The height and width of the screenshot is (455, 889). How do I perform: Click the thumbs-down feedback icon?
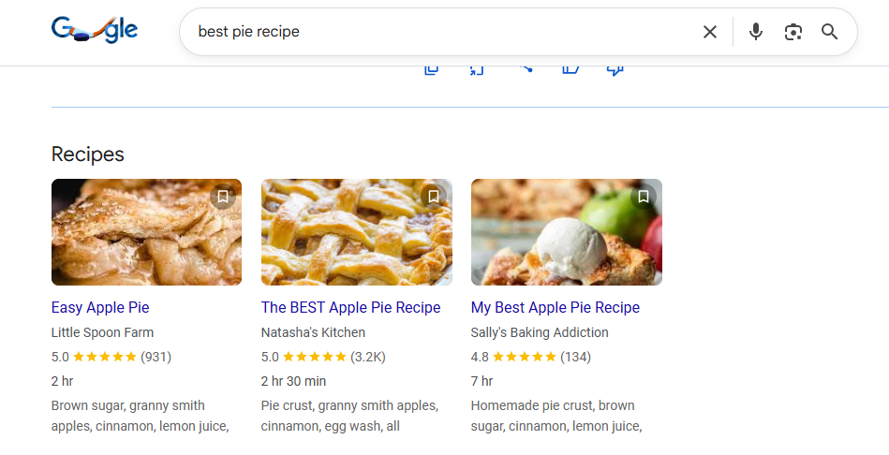[615, 69]
